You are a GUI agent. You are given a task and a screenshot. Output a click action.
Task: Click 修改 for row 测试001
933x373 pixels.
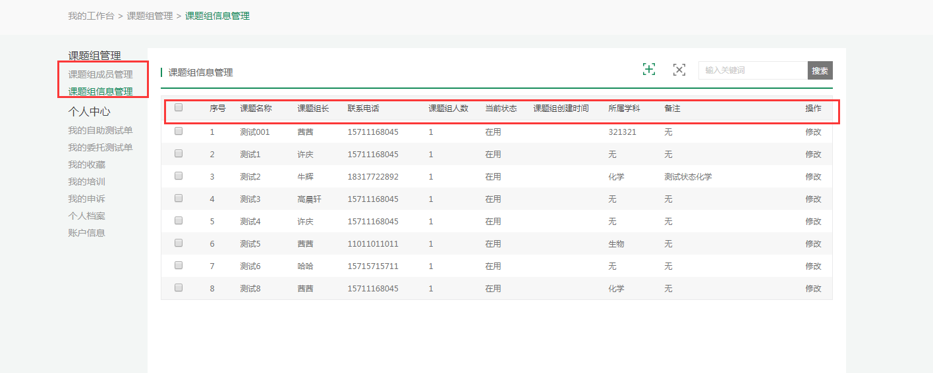[x=813, y=132]
